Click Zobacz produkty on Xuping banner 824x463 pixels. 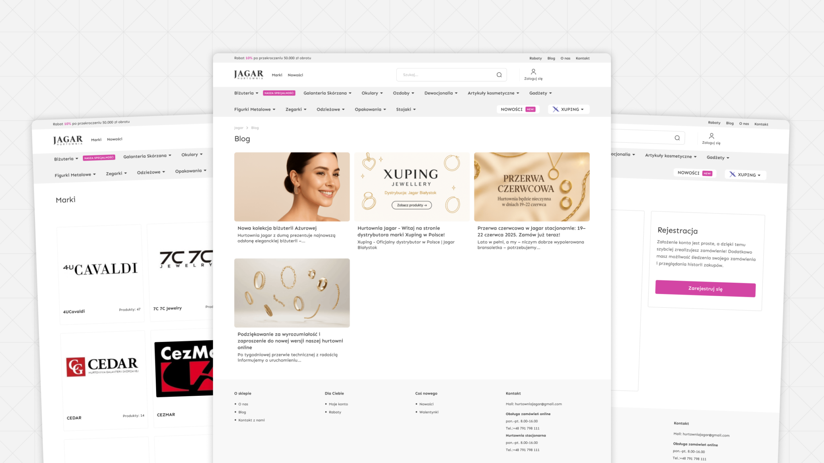[x=412, y=205]
